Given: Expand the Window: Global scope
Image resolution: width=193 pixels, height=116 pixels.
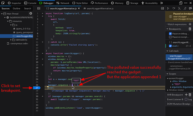Looking at the screenshot, I should [168, 90].
